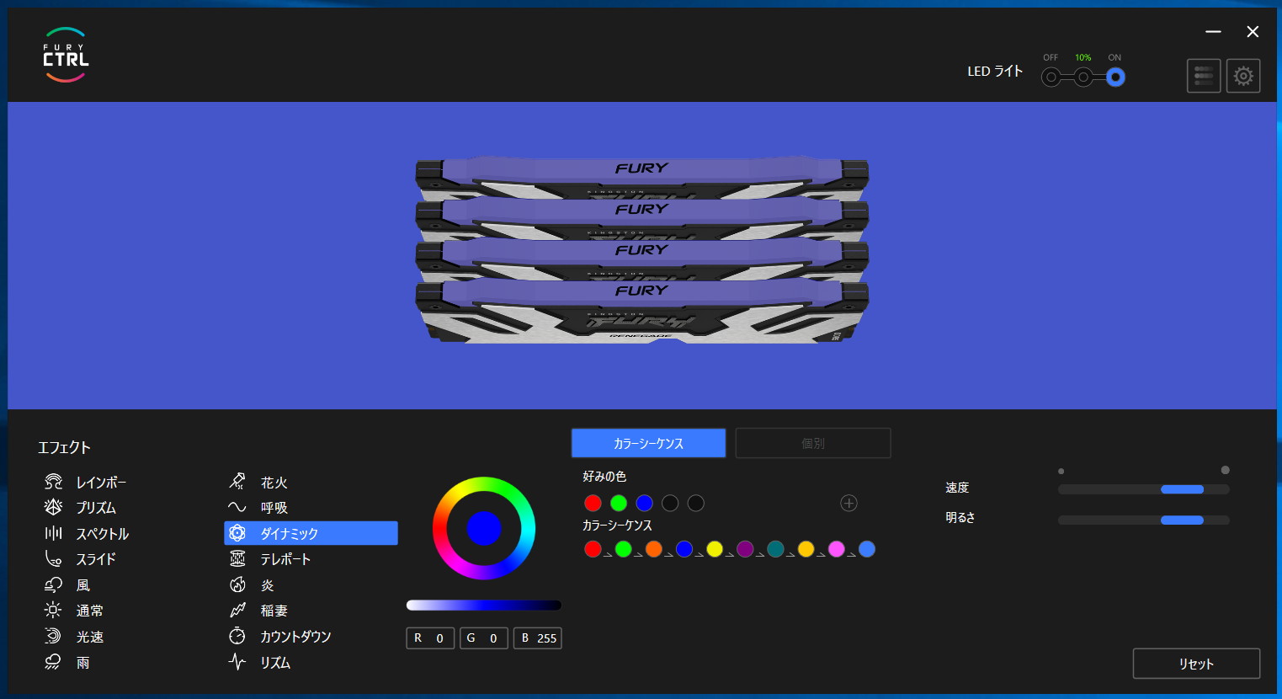Choose the 通常 static effect icon
1282x699 pixels.
pyautogui.click(x=53, y=610)
